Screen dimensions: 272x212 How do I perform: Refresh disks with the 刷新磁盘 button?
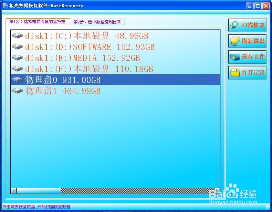tap(247, 41)
